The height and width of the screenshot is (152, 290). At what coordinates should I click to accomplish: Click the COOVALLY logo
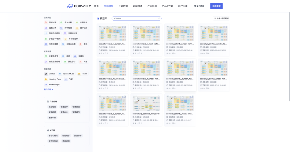point(79,6)
